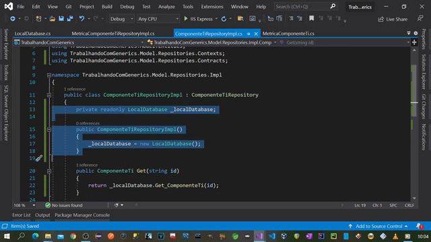Click the No issues found check icon

[48, 205]
